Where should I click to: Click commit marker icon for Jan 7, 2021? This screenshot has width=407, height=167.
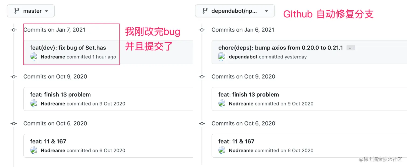point(14,30)
